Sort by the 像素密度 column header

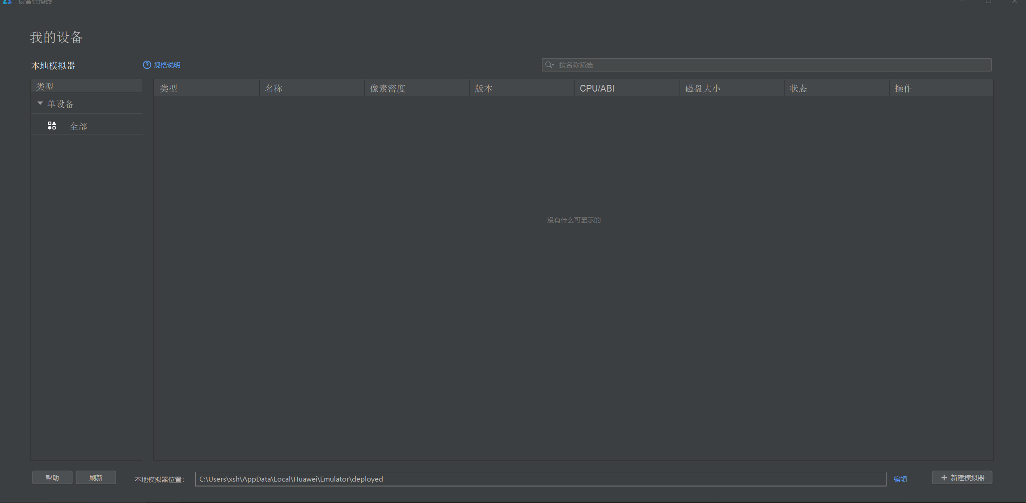[x=417, y=88]
